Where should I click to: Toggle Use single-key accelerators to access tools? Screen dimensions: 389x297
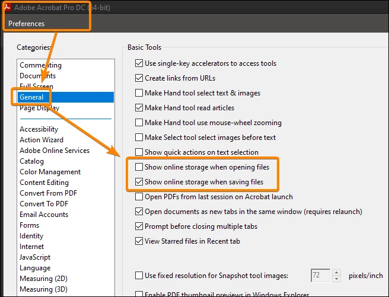[x=139, y=63]
